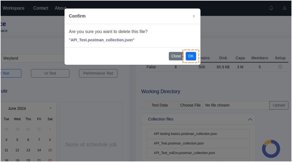Pick June 5 in the calendar
This screenshot has height=162, width=292.
click(17, 140)
